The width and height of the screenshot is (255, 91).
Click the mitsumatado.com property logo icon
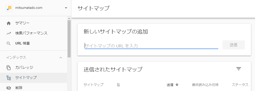(9, 8)
